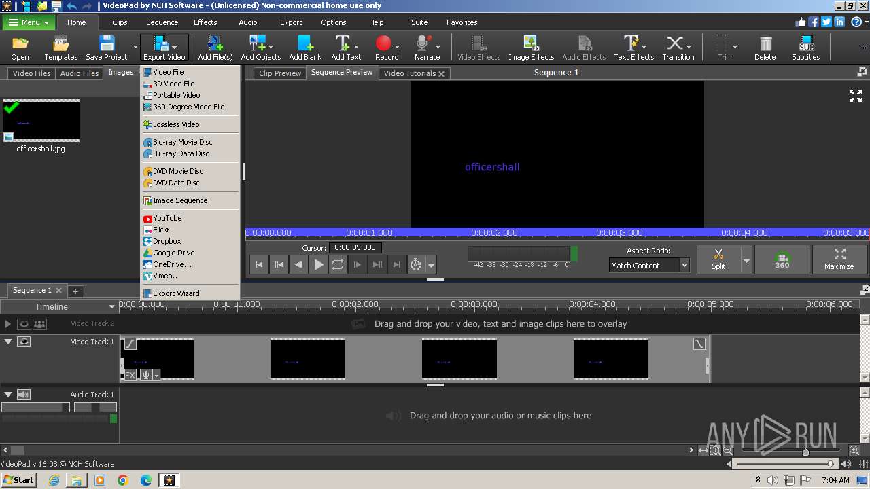Select officershall.jpg thumbnail in bin
This screenshot has width=870, height=489.
pos(41,121)
